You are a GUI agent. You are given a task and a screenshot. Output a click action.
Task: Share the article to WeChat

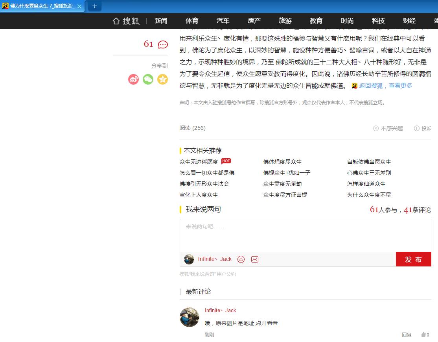click(147, 79)
